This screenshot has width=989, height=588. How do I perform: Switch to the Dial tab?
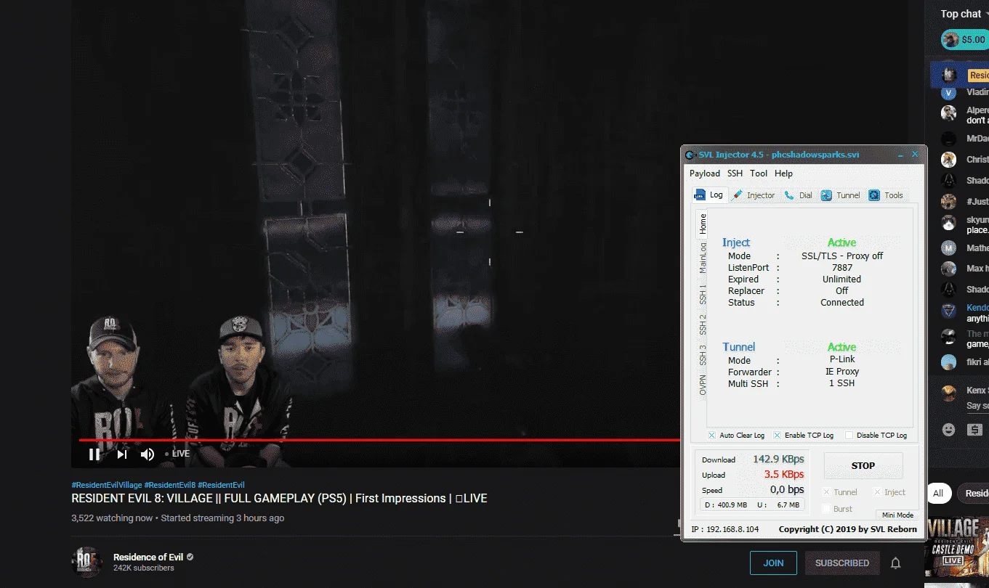tap(799, 195)
